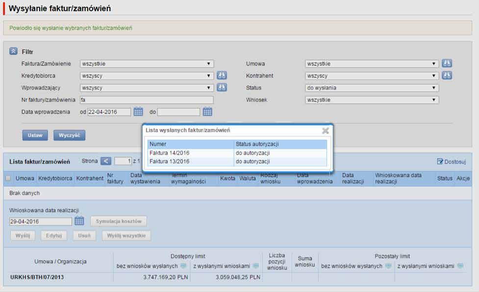Click the Symulacja kosztów button
This screenshot has height=292, width=479.
tap(119, 221)
